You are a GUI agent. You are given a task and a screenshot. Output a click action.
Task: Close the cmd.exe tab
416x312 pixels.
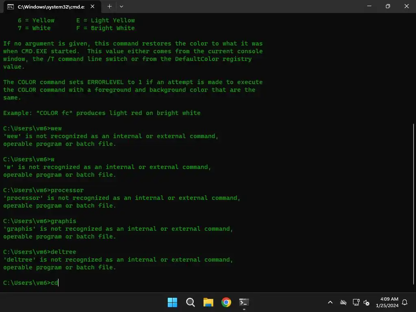[x=92, y=6]
